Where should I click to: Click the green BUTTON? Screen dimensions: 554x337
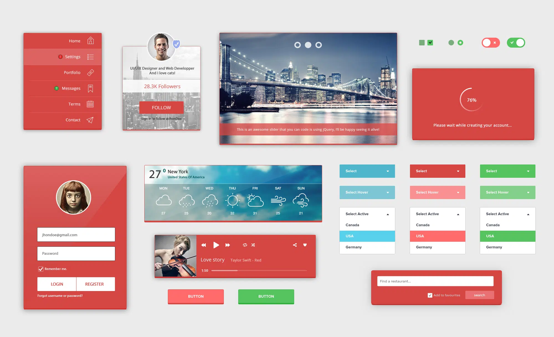click(x=266, y=296)
